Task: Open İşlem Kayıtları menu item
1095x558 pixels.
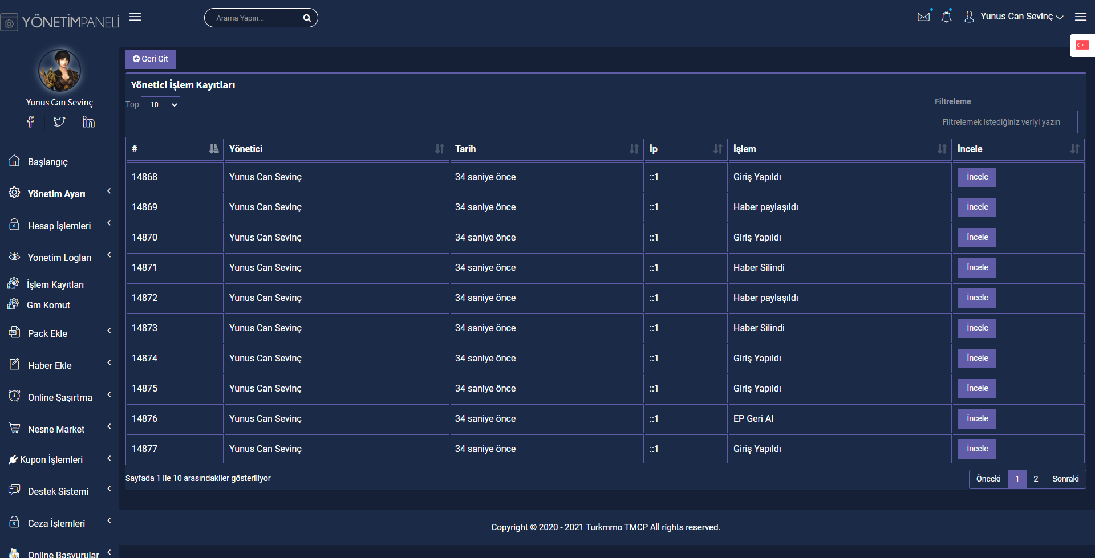Action: pyautogui.click(x=55, y=284)
